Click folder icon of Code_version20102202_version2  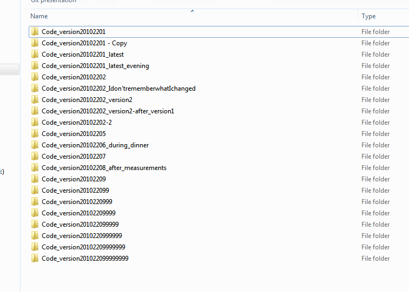click(x=35, y=99)
